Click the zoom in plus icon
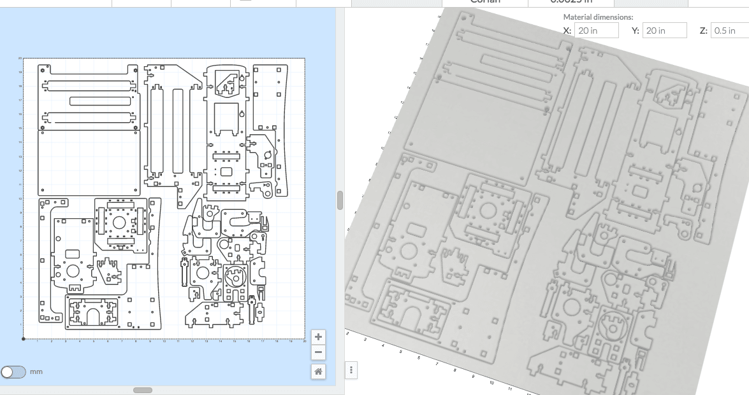749x395 pixels. [317, 336]
